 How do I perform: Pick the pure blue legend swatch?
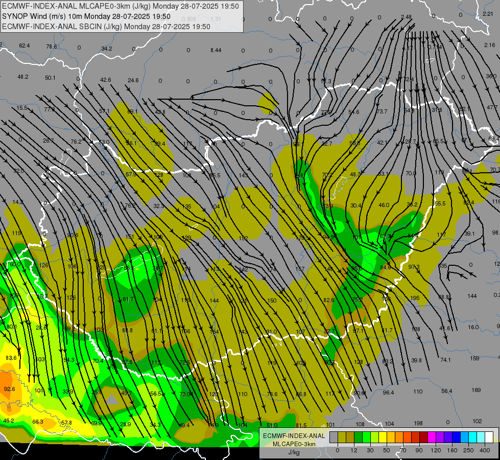pos(457,437)
